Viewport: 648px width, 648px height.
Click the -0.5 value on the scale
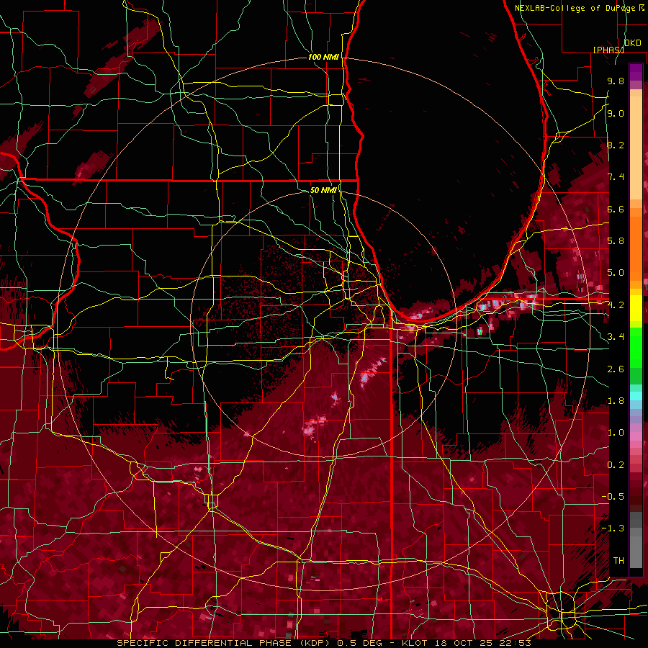[613, 497]
